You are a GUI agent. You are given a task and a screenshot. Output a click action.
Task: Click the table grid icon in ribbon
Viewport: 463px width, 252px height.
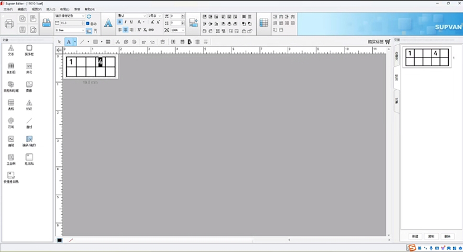pos(264,23)
